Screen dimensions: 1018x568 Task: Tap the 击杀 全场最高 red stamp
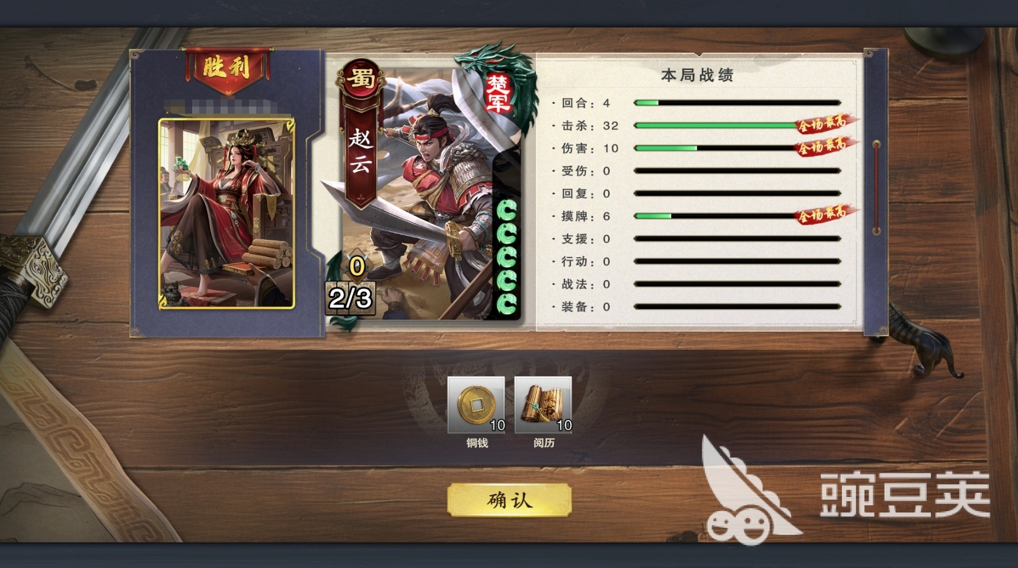(825, 123)
